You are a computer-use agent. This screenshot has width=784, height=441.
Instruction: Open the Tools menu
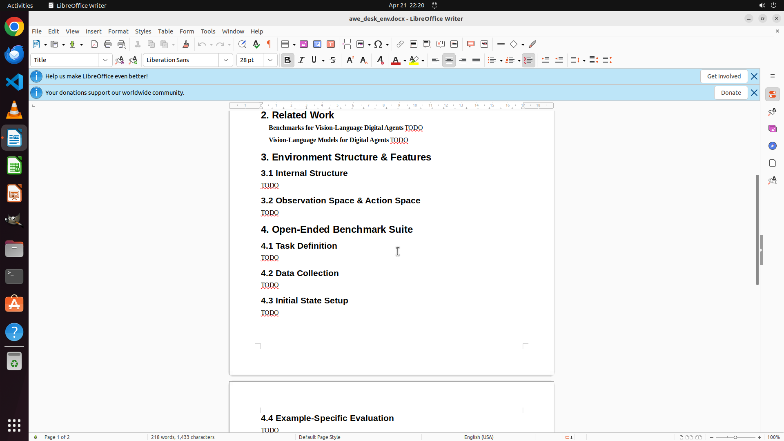coord(208,31)
